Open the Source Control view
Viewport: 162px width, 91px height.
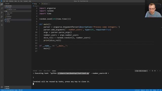coord(2,12)
